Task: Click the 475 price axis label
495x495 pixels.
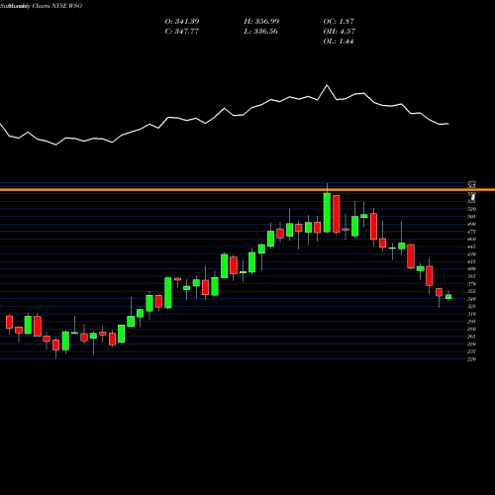Action: (472, 232)
